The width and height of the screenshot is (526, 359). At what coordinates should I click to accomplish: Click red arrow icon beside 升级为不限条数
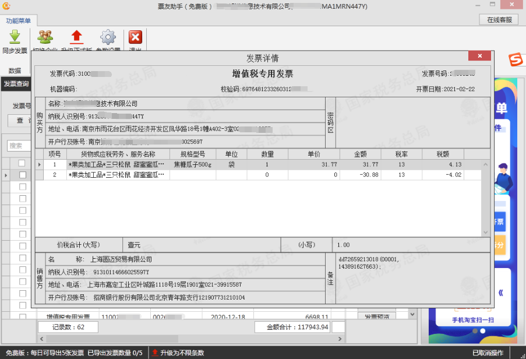tap(154, 353)
